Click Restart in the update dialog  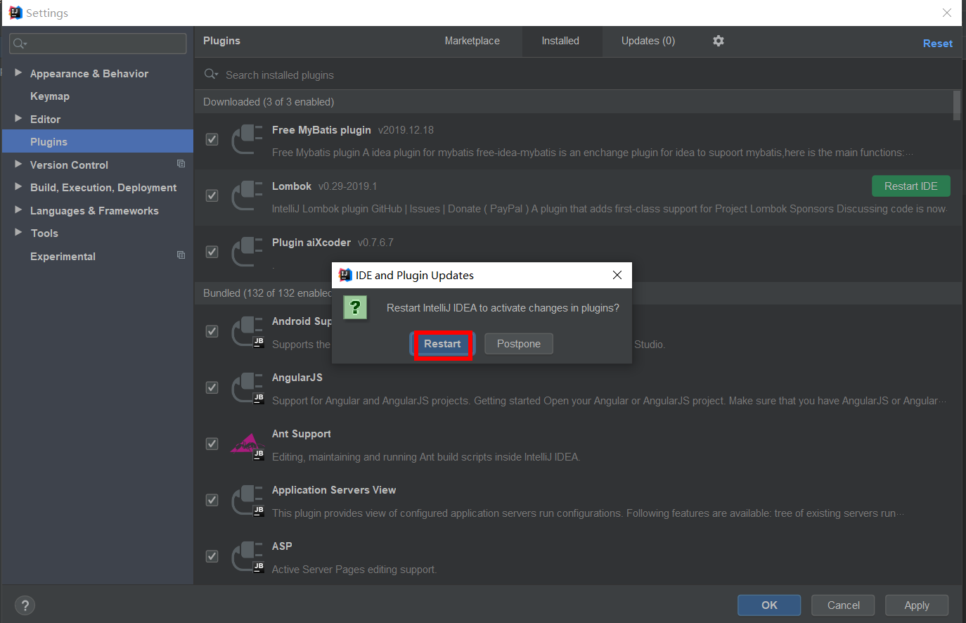point(442,344)
